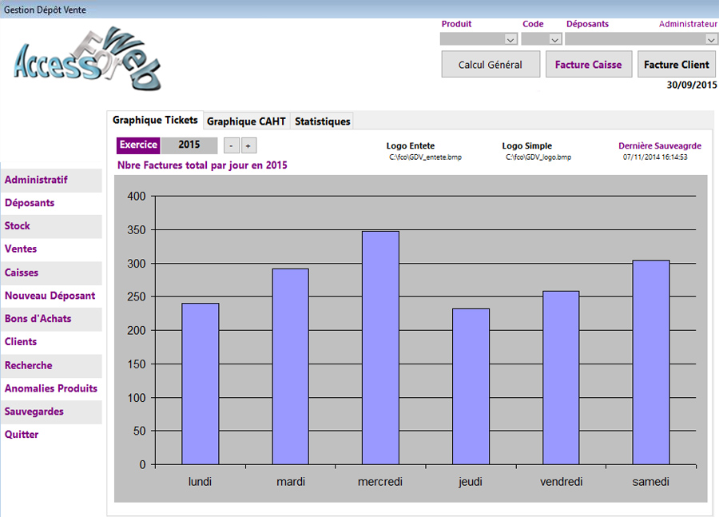Open the Ventes section
Image resolution: width=719 pixels, height=517 pixels.
(21, 249)
